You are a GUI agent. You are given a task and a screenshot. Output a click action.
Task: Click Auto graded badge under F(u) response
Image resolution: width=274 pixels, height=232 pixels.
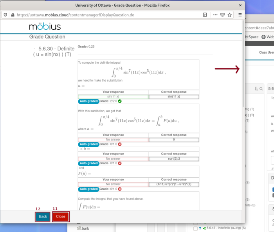tap(88, 189)
